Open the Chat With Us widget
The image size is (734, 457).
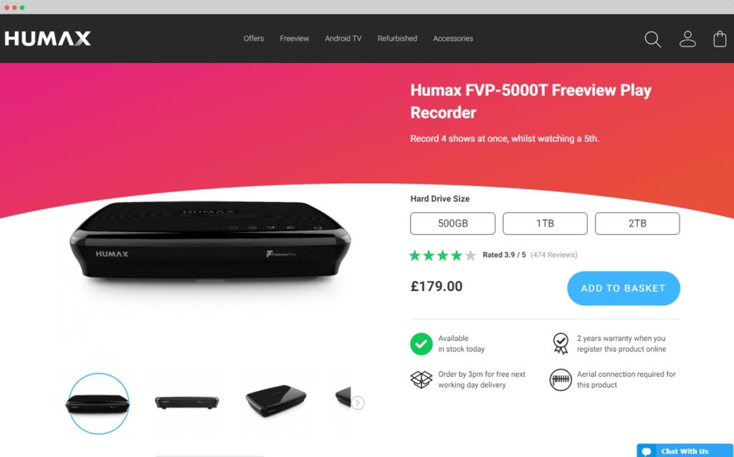point(685,451)
